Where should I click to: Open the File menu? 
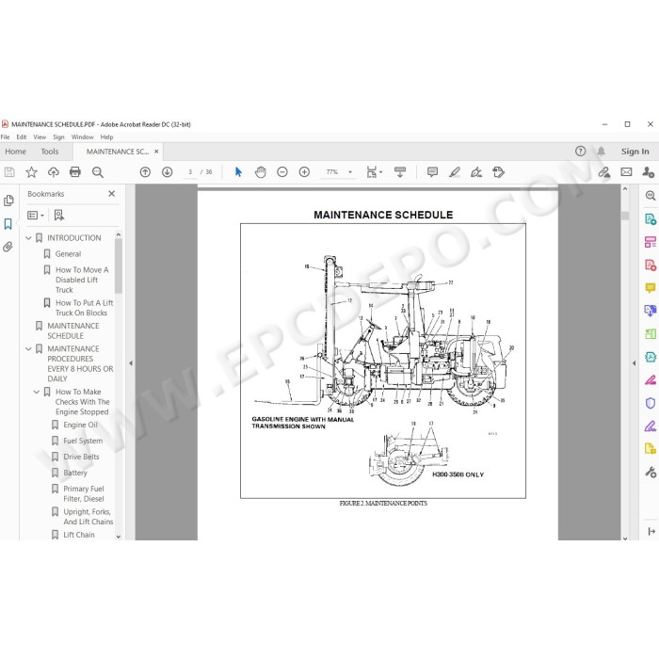click(5, 137)
